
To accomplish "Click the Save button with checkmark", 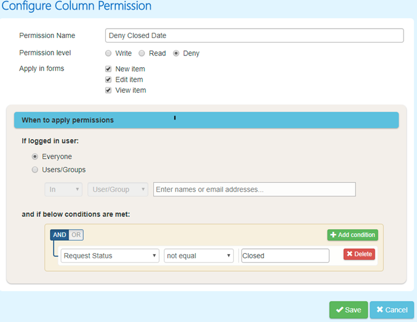I will pos(349,310).
